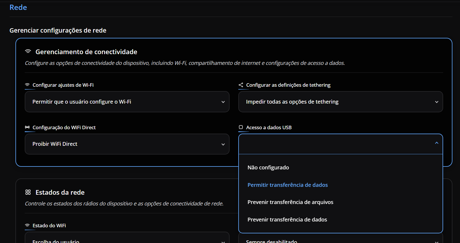This screenshot has width=460, height=243.
Task: Click the chevron in Proibir WiFi Direct dropdown
Action: pos(223,144)
